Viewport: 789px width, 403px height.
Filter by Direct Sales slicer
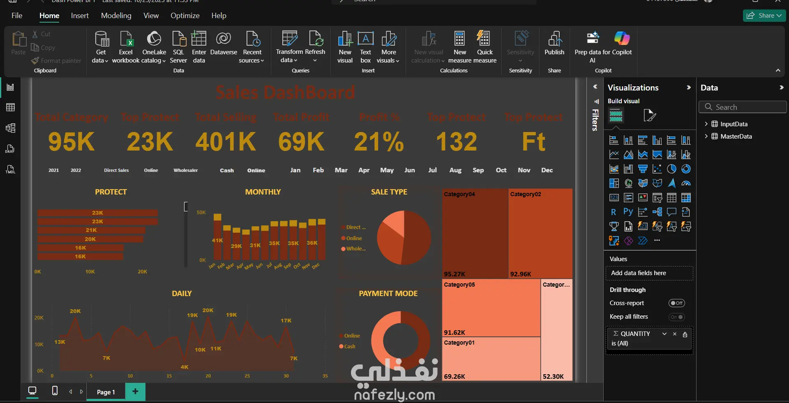point(116,170)
